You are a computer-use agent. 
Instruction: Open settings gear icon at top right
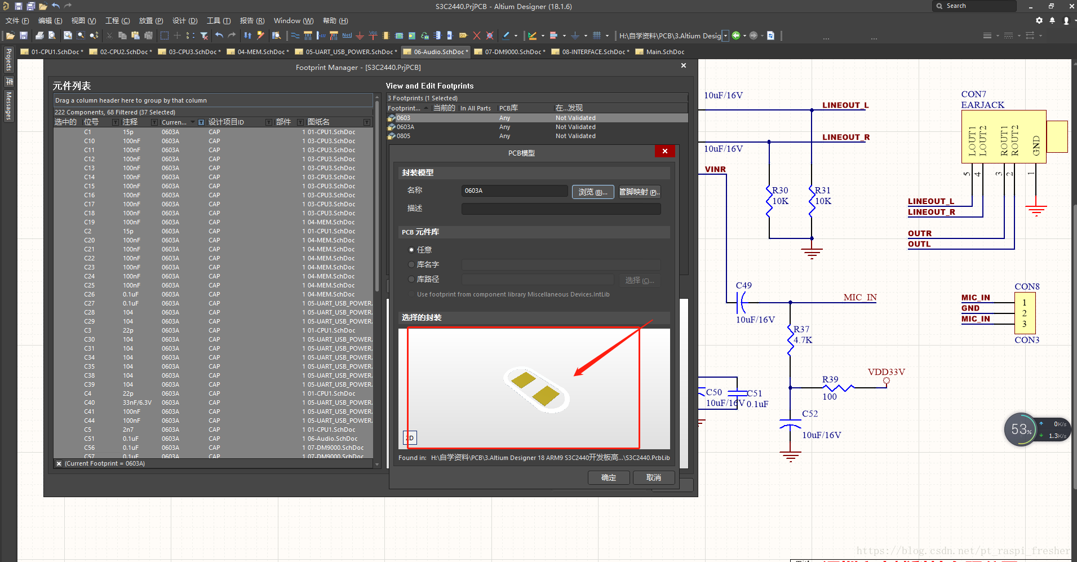point(1039,20)
